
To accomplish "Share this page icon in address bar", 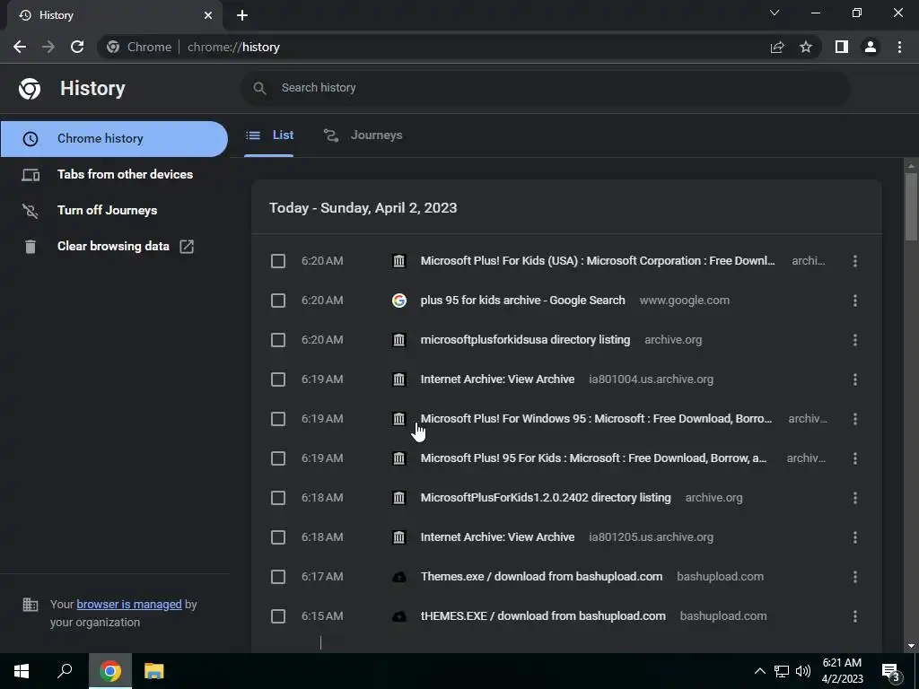I will click(777, 47).
